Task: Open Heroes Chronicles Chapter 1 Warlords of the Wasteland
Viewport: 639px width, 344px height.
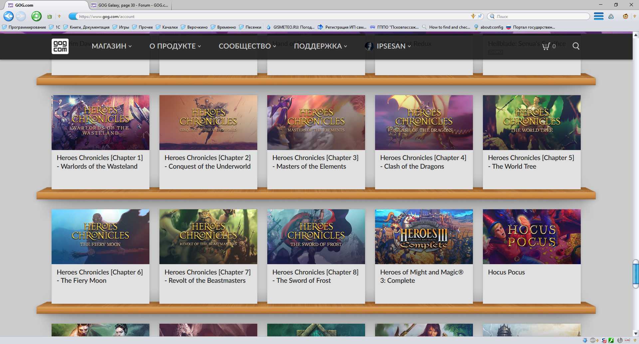Action: click(x=100, y=142)
